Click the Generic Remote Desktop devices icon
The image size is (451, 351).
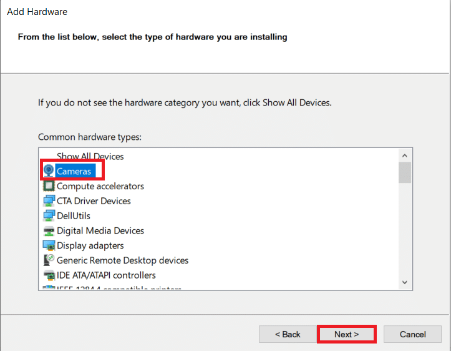tap(49, 260)
